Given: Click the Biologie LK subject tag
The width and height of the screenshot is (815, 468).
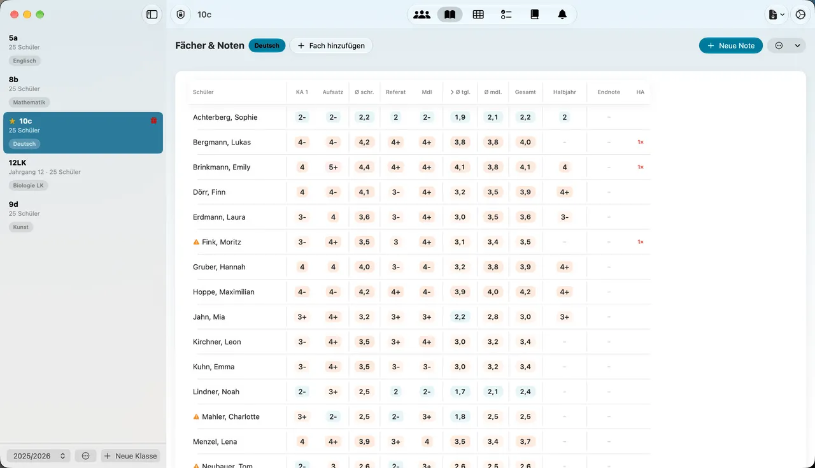Looking at the screenshot, I should 29,185.
